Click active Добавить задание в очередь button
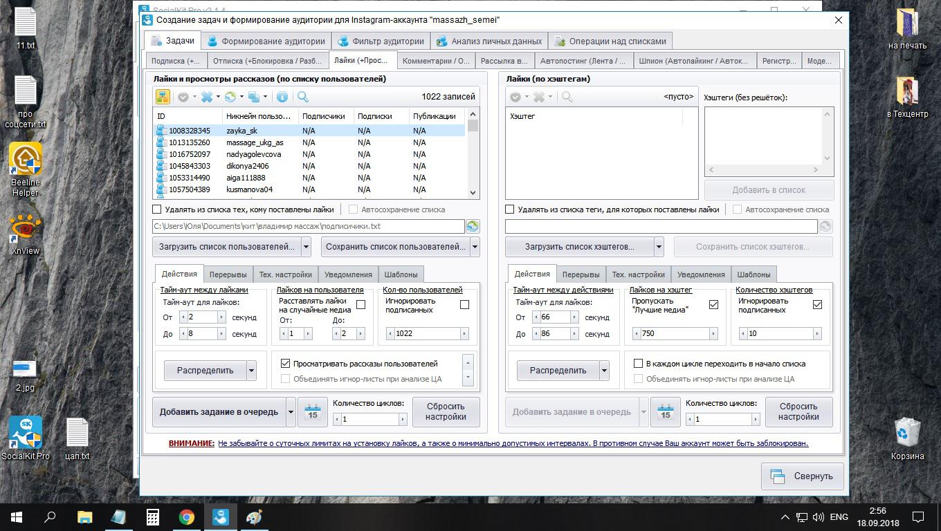Image resolution: width=941 pixels, height=531 pixels. pyautogui.click(x=219, y=412)
